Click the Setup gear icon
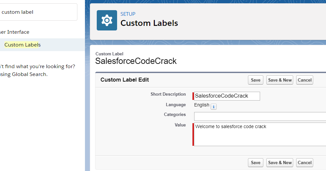 [x=107, y=20]
